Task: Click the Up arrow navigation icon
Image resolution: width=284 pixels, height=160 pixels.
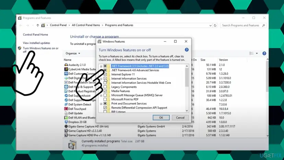Action: click(37, 25)
